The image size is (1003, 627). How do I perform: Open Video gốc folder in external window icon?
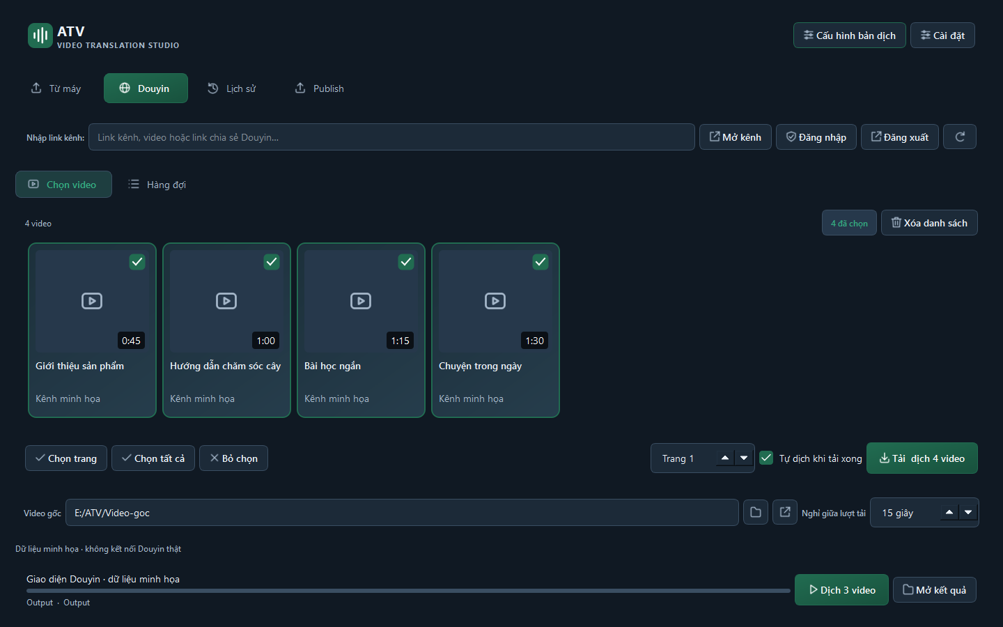click(785, 513)
